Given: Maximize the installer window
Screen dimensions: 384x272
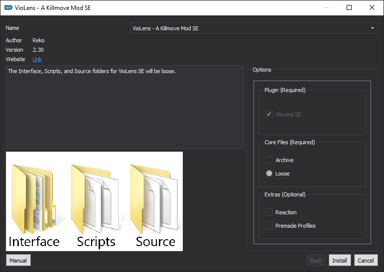Looking at the screenshot, I should pos(349,7).
